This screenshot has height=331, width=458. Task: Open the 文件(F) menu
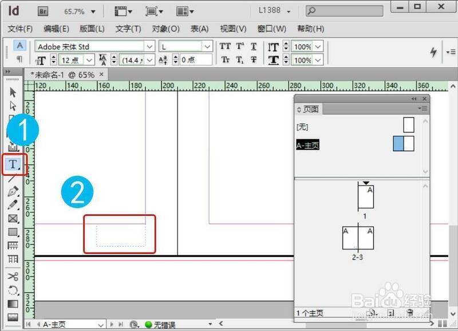(x=20, y=29)
